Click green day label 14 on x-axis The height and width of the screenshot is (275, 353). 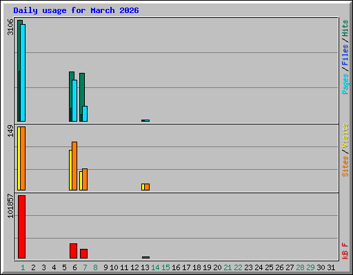(x=155, y=267)
